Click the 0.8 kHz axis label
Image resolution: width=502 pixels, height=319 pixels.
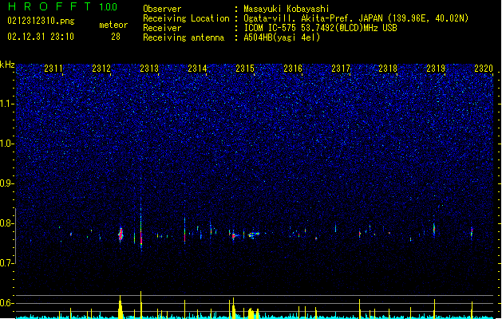(6, 223)
